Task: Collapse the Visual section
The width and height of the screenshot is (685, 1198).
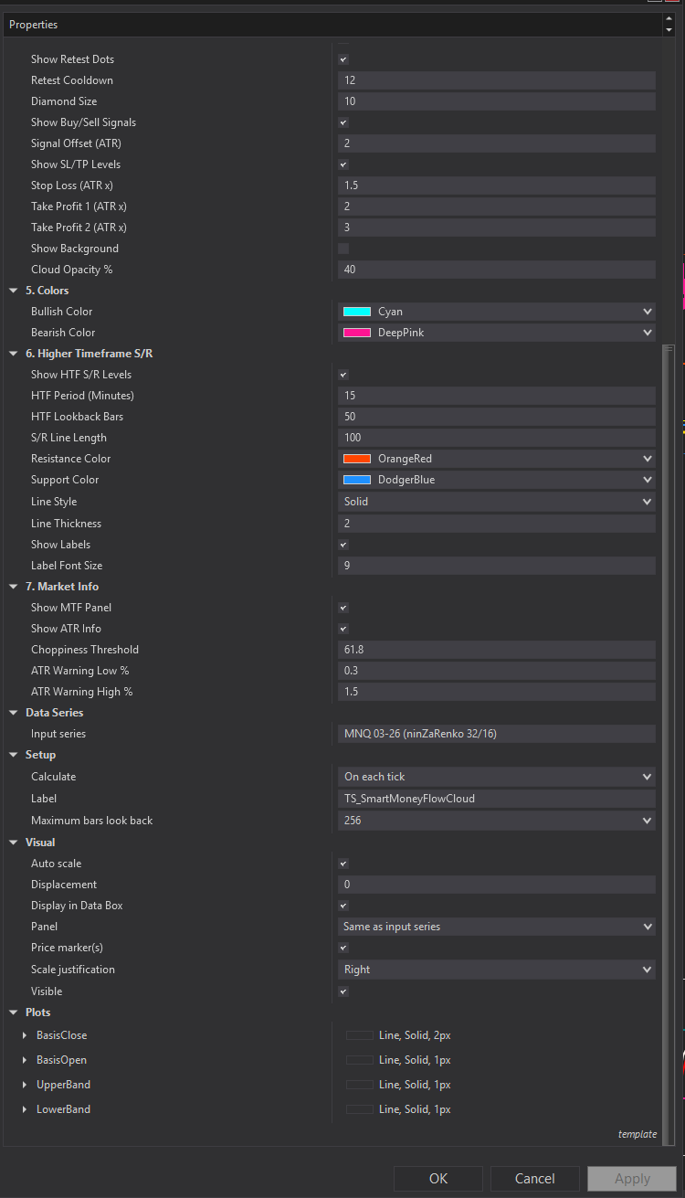Action: tap(14, 843)
